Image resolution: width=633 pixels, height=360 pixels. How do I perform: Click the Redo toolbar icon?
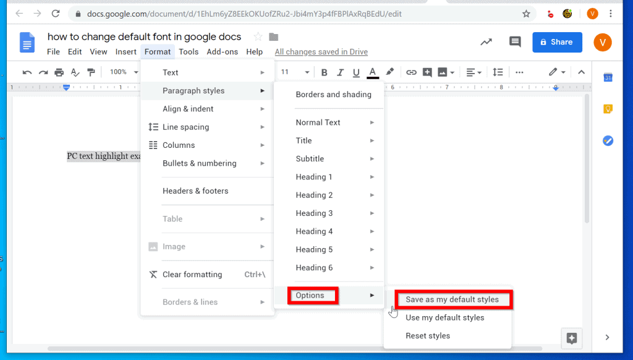[43, 72]
